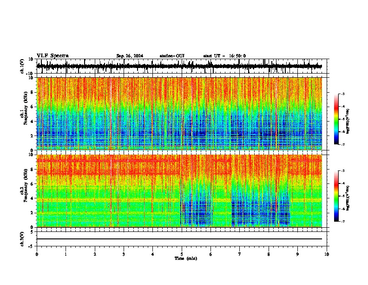Select the date text "Sep. 26, 2024"
368x285 pixels.
(x=130, y=56)
